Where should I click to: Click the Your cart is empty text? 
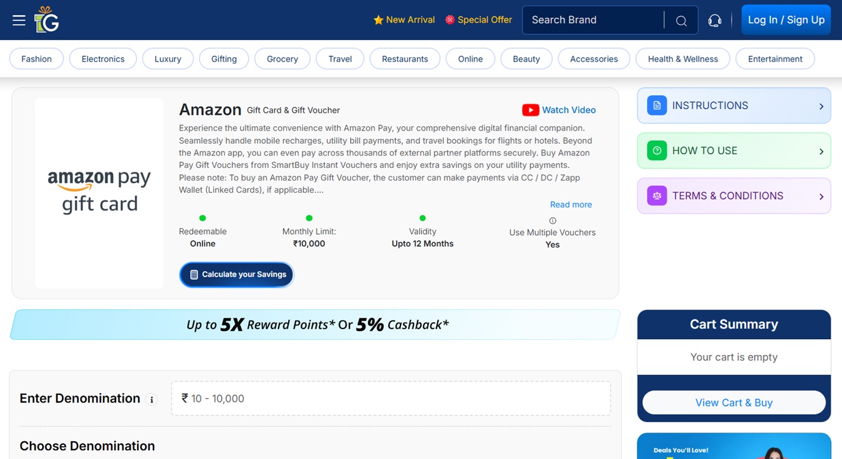click(734, 358)
